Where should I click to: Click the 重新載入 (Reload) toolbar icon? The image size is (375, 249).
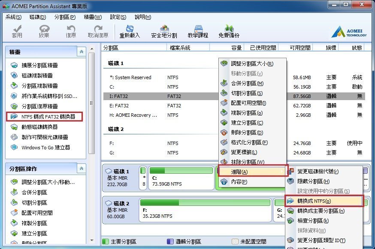point(130,31)
